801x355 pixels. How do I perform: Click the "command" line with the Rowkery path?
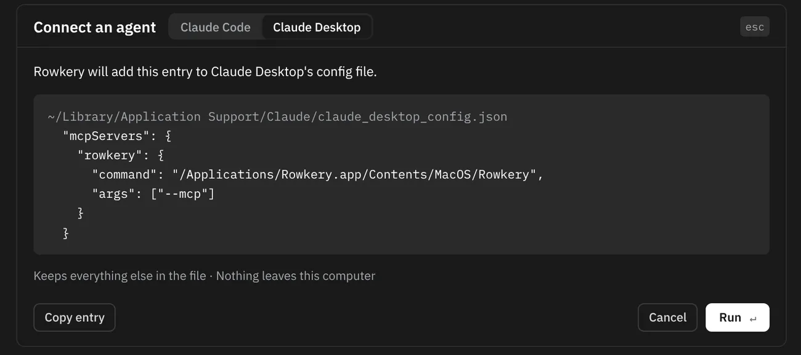(318, 174)
